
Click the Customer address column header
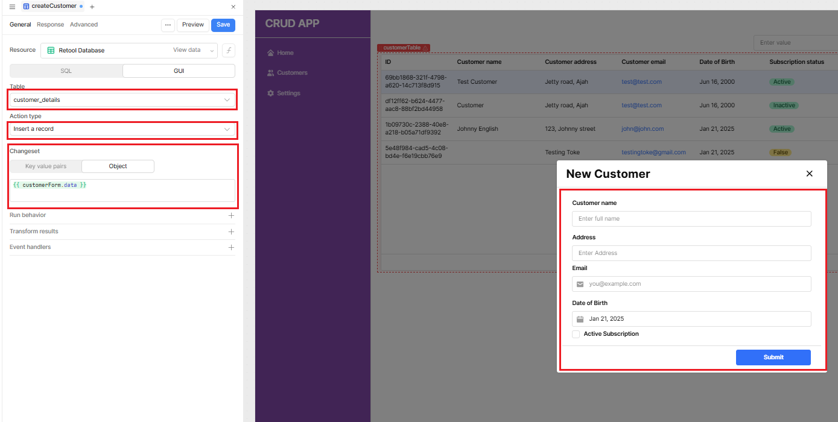coord(570,62)
